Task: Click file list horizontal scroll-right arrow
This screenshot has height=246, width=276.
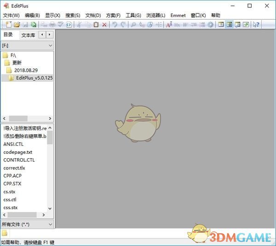Action: [44, 215]
